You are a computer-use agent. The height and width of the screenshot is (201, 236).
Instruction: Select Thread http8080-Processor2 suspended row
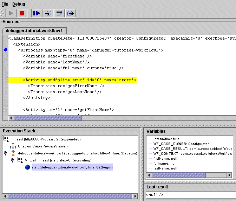click(x=46, y=139)
